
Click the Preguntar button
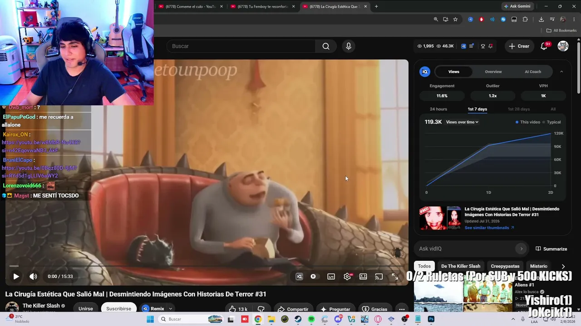coord(335,309)
